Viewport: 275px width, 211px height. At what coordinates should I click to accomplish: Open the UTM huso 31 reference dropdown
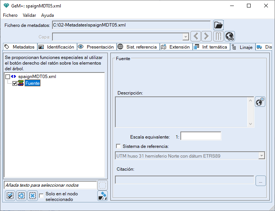[262, 156]
